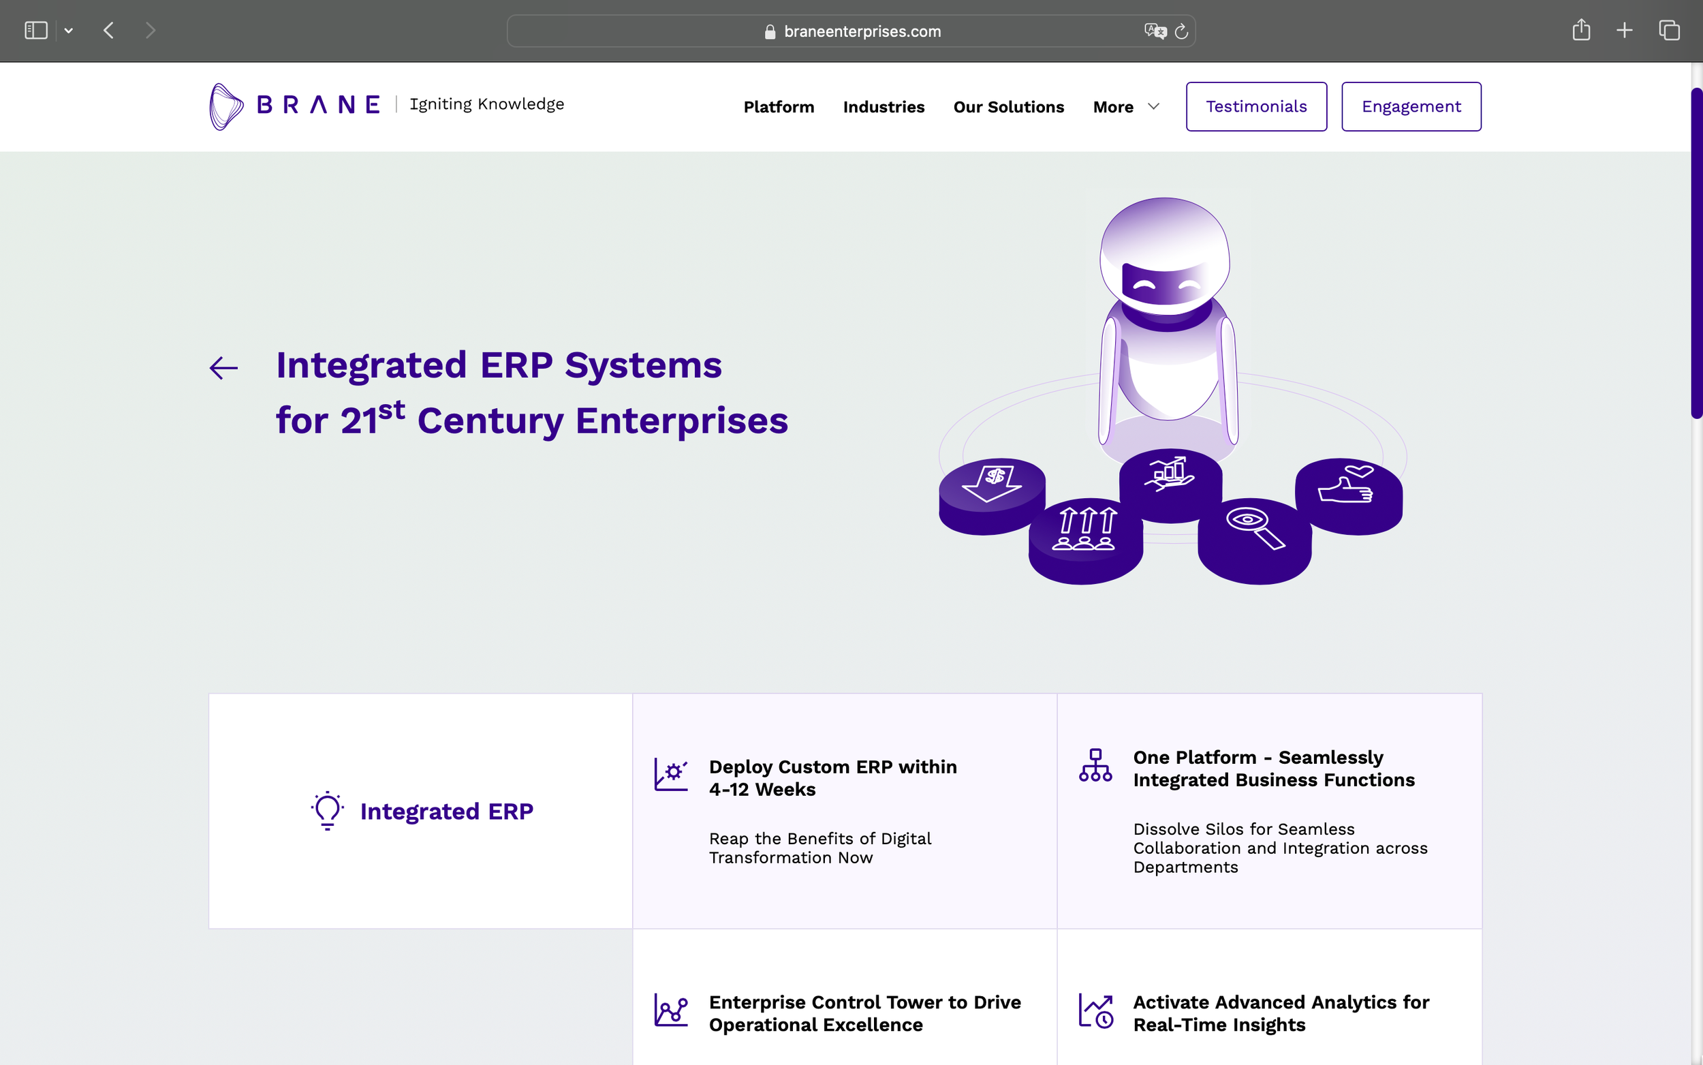Click the dollar down-arrow disc icon
This screenshot has width=1703, height=1065.
(991, 483)
